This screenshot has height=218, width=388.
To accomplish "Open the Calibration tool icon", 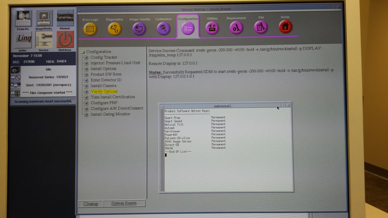I will click(163, 28).
